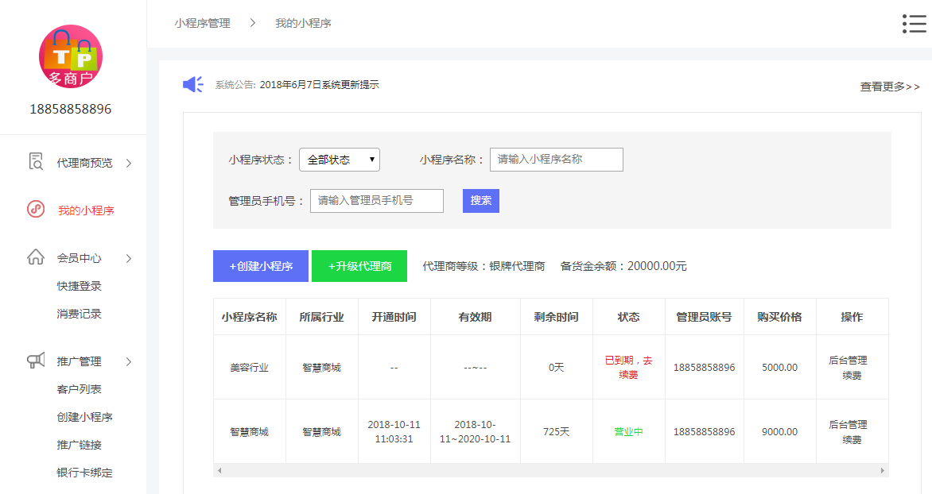932x494 pixels.
Task: Open the hamburger list menu icon
Action: click(x=914, y=24)
